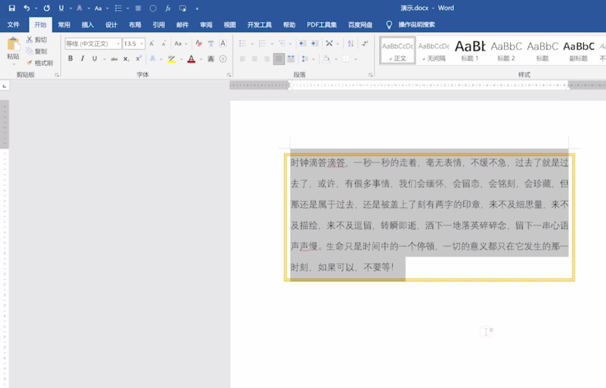Toggle underline in the font group
The width and height of the screenshot is (606, 388).
pos(94,59)
